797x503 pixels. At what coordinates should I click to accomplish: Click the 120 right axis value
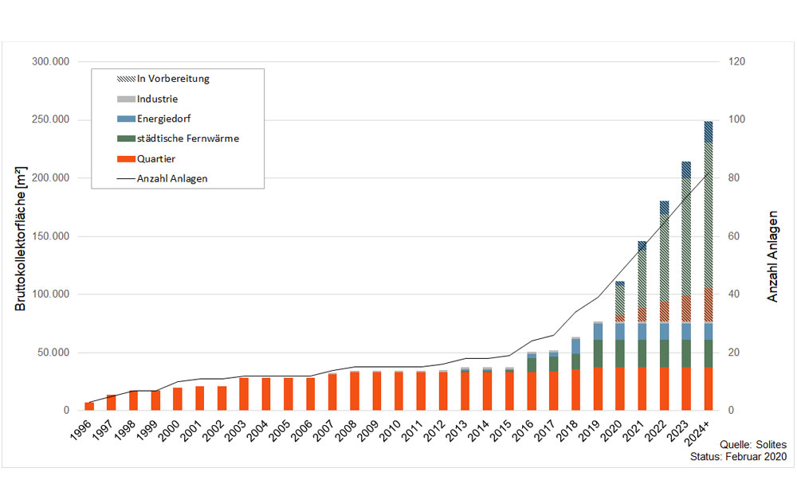point(736,61)
